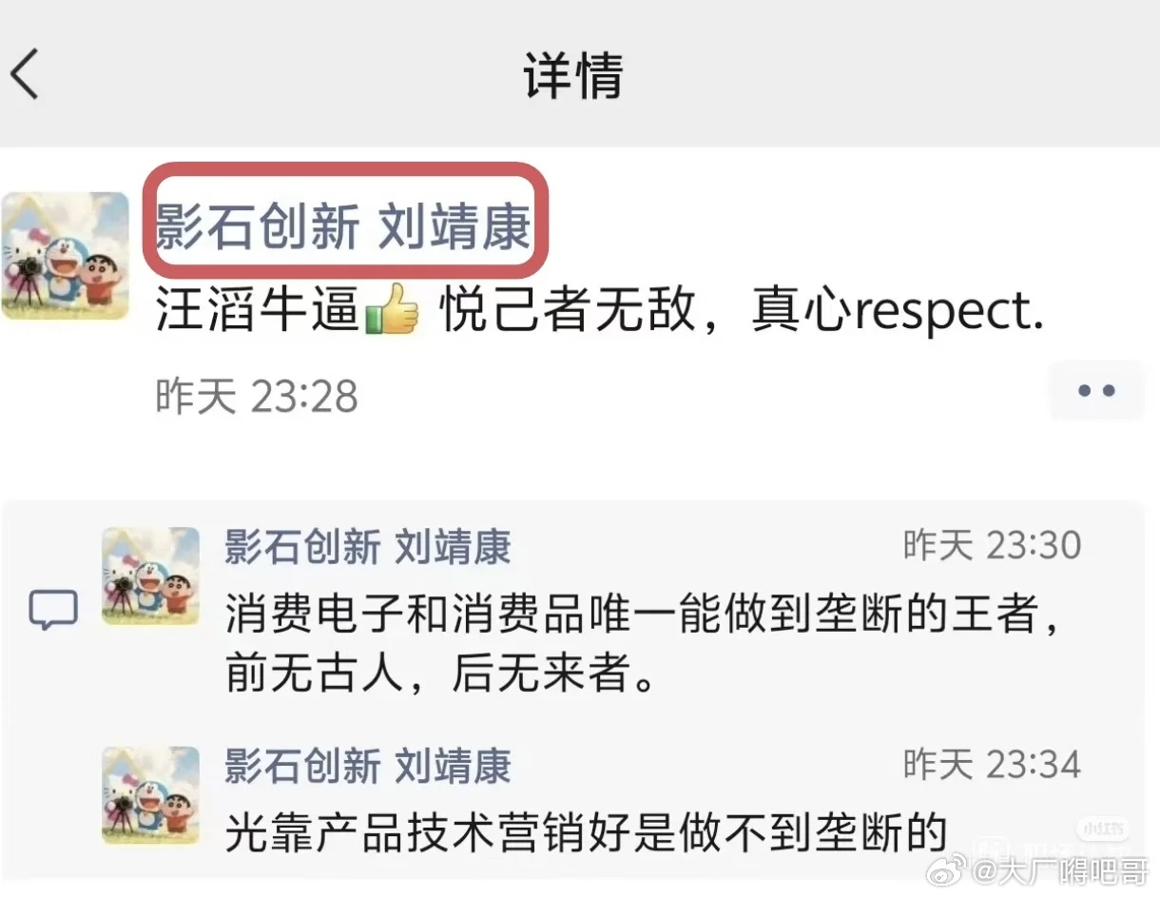
Task: Tap the comment about 消费电子和消费品
Action: 643,645
